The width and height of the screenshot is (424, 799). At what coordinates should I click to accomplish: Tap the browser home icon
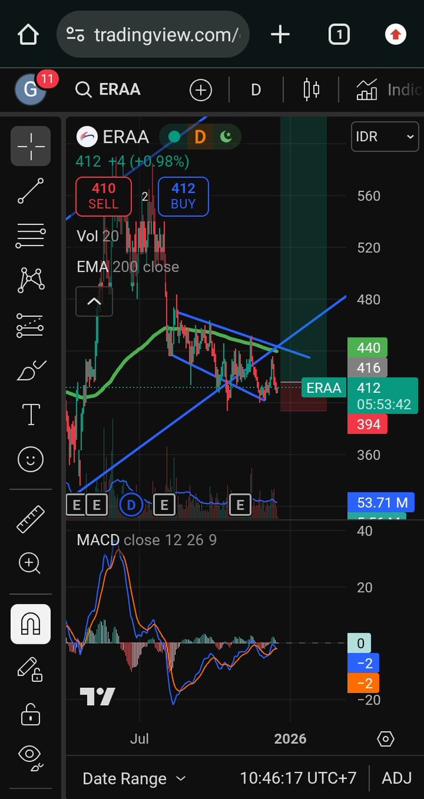point(28,35)
